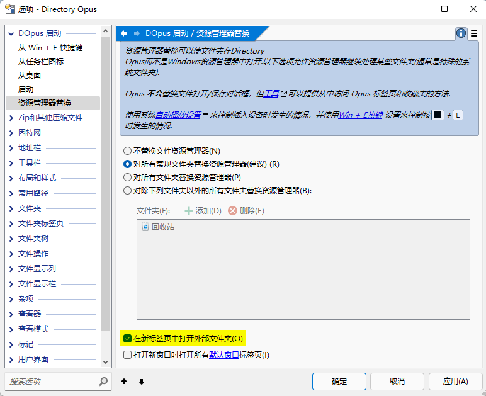The height and width of the screenshot is (396, 486).
Task: Click the Windows key icon in the info box
Action: pyautogui.click(x=438, y=115)
